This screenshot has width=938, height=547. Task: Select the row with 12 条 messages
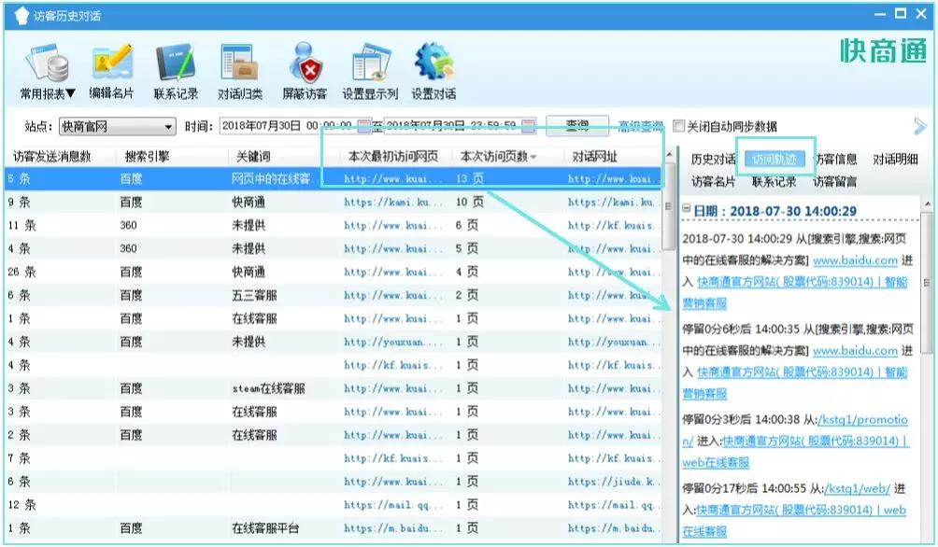point(334,505)
